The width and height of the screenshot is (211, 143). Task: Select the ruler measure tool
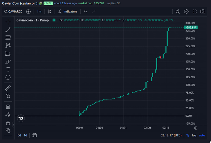point(8,88)
